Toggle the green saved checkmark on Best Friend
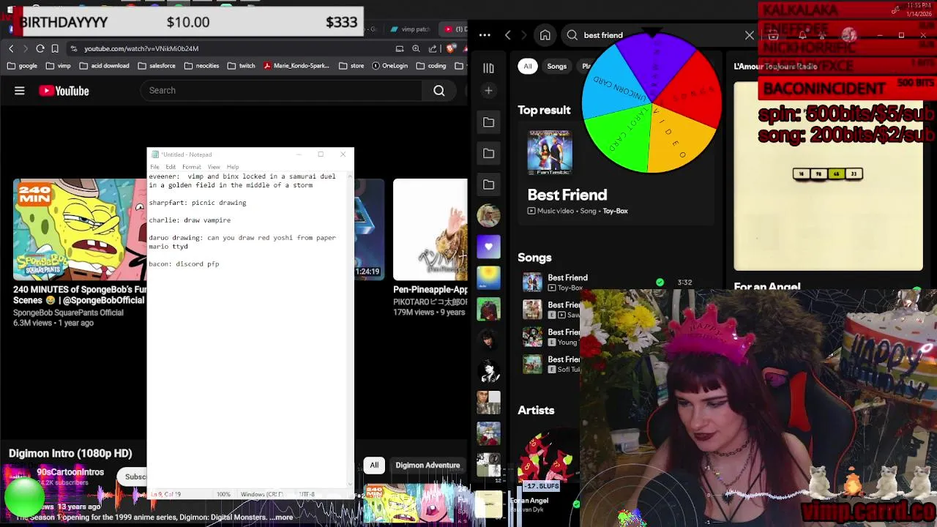The height and width of the screenshot is (527, 937). pos(660,282)
